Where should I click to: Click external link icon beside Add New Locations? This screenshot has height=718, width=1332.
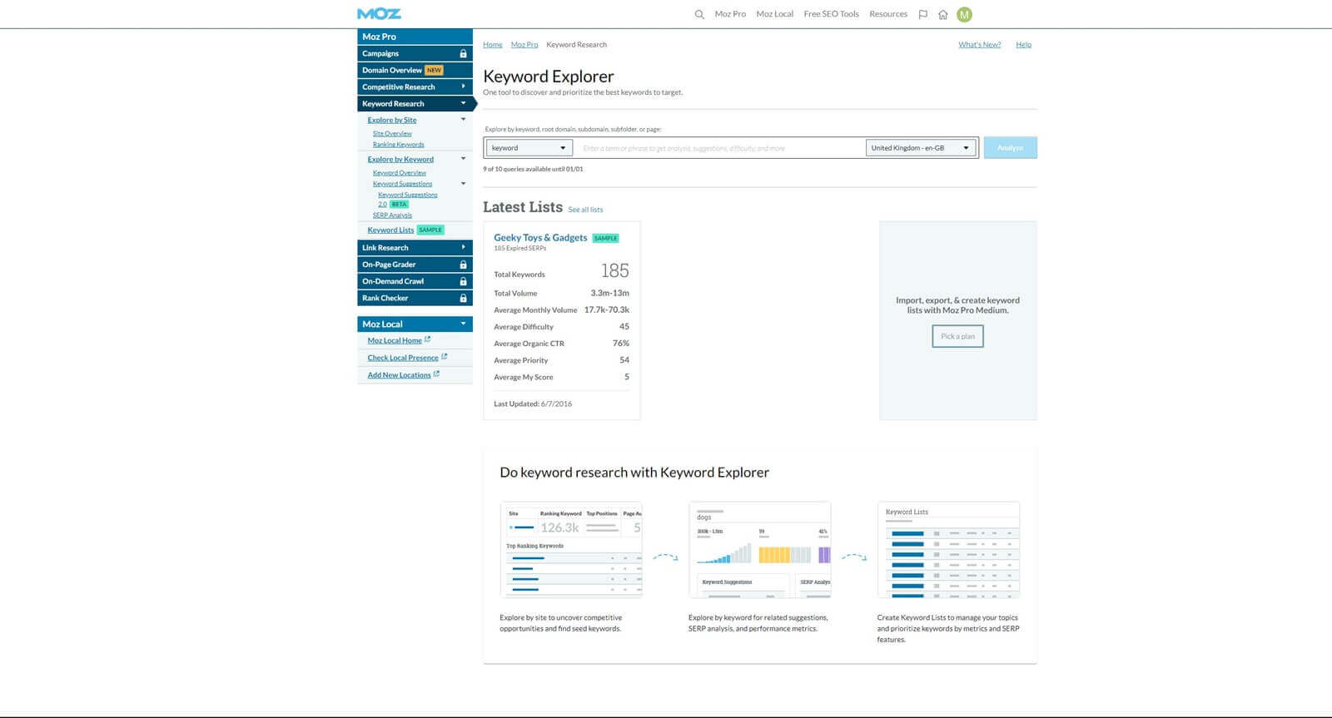click(437, 374)
